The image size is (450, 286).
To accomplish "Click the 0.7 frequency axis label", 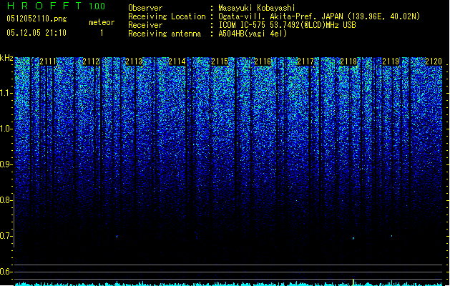I will point(6,236).
